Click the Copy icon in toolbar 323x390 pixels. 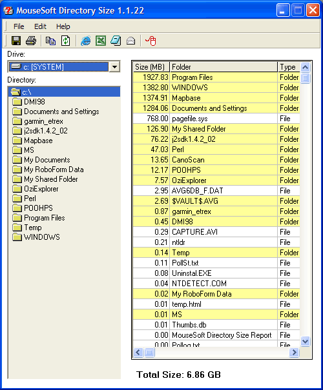click(x=50, y=41)
